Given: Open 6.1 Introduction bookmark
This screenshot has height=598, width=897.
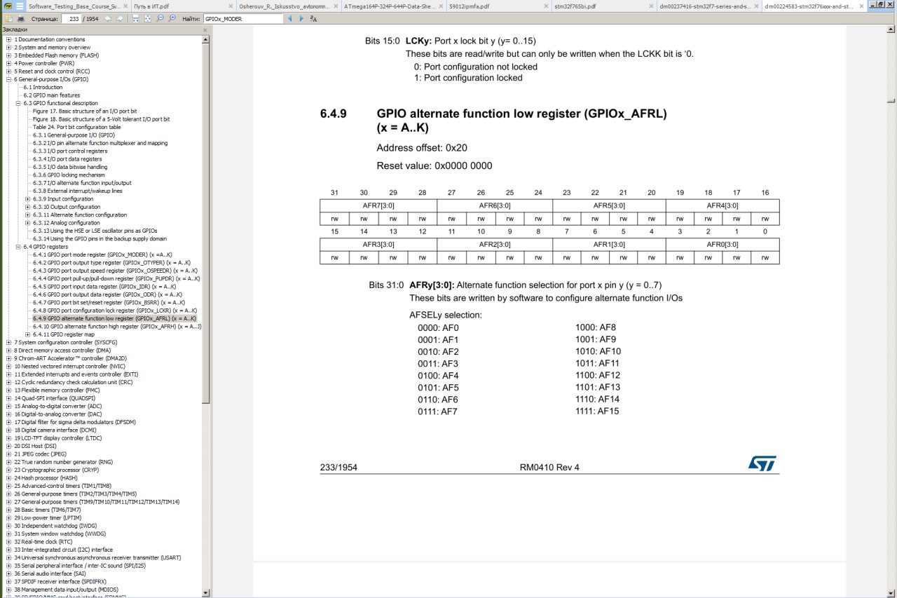Looking at the screenshot, I should click(43, 88).
